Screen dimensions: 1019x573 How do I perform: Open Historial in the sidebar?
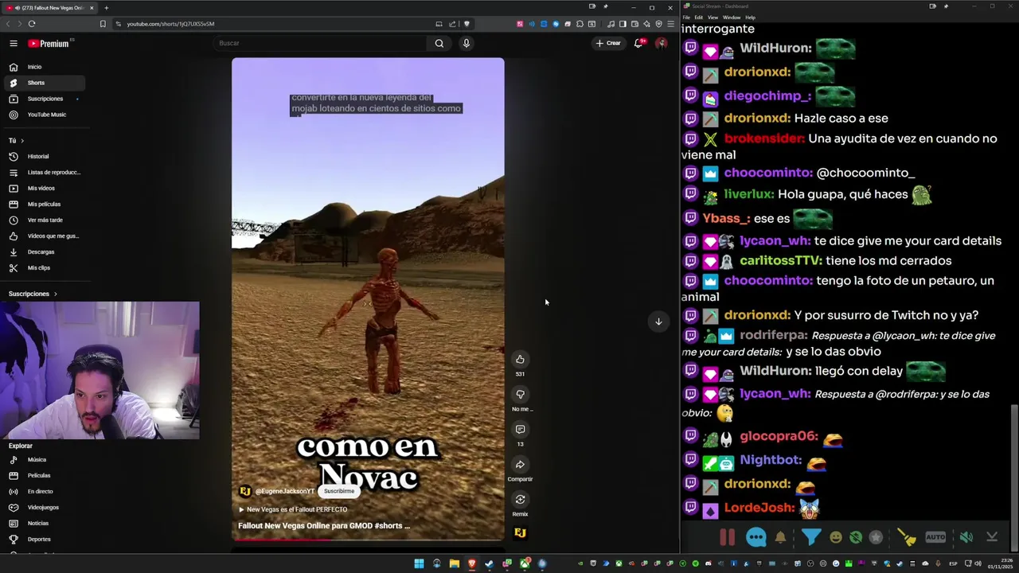43,157
